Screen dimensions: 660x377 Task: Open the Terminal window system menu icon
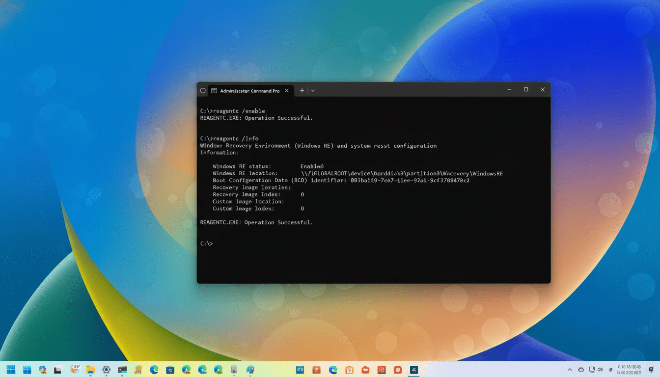point(202,90)
